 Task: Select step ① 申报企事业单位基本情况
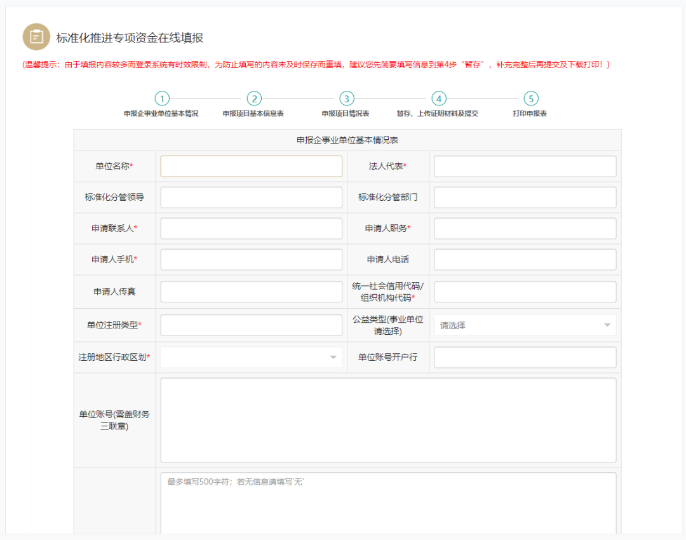[162, 99]
